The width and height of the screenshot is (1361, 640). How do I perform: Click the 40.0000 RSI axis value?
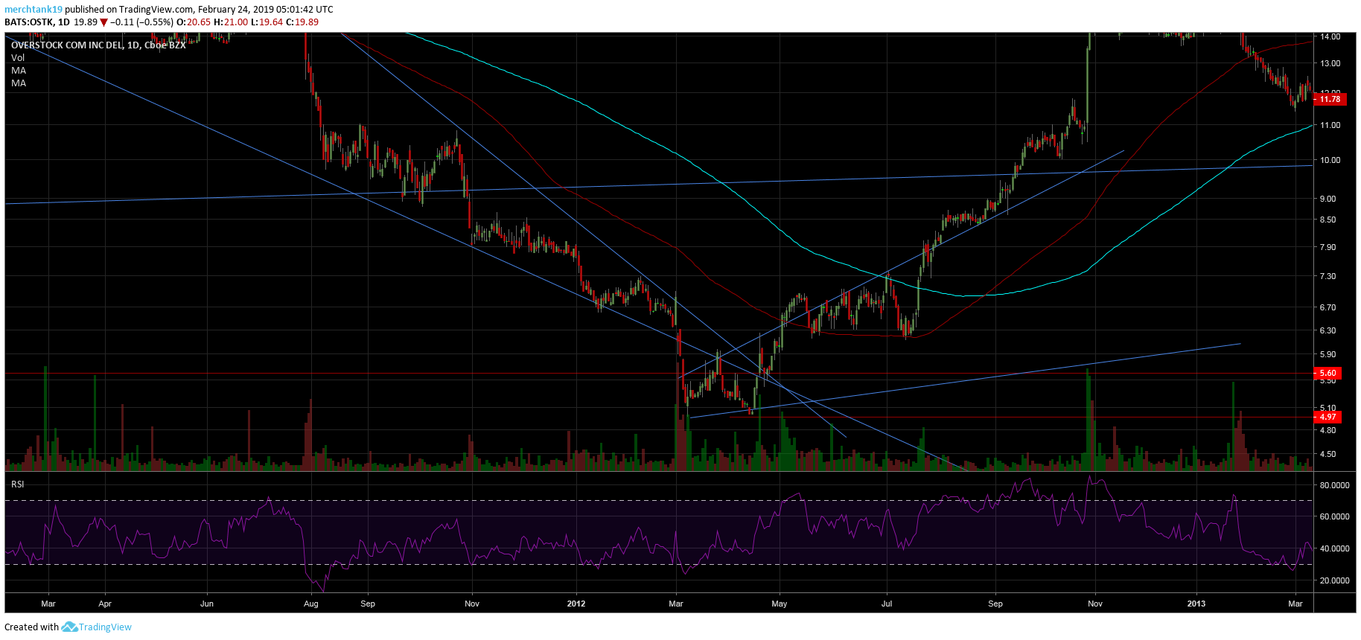point(1334,548)
